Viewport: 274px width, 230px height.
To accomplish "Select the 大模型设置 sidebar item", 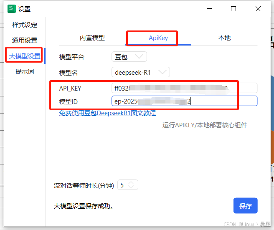I will point(25,56).
